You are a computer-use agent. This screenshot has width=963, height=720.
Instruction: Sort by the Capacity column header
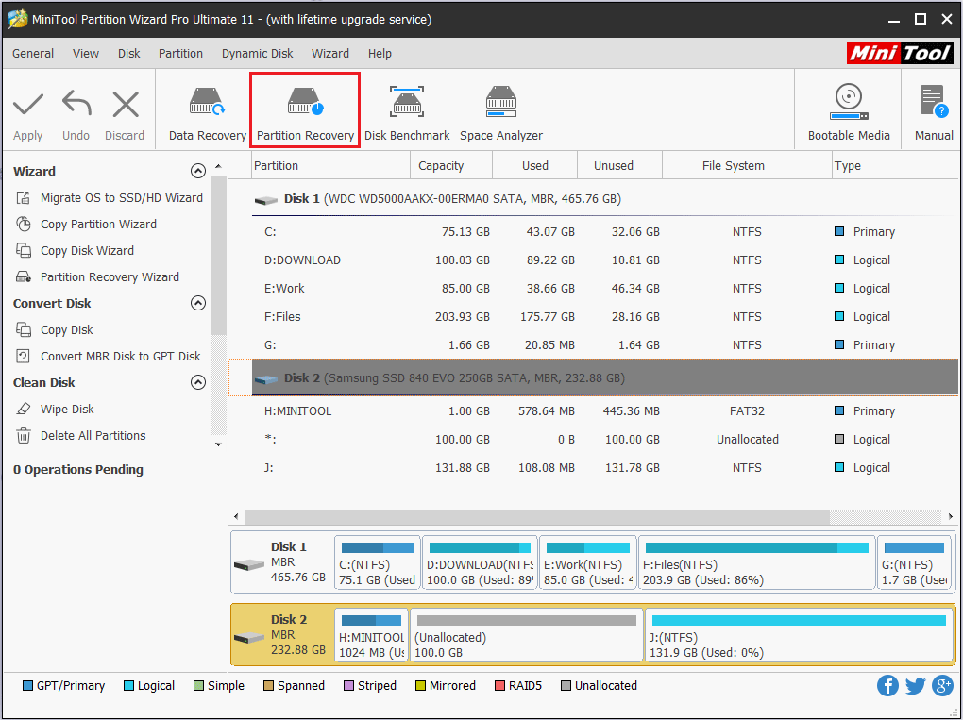[451, 166]
